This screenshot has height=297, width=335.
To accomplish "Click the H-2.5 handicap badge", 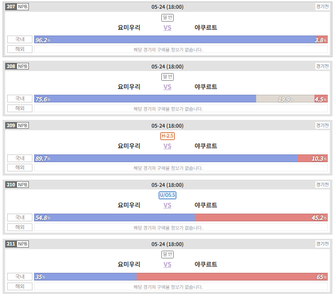I will click(167, 136).
